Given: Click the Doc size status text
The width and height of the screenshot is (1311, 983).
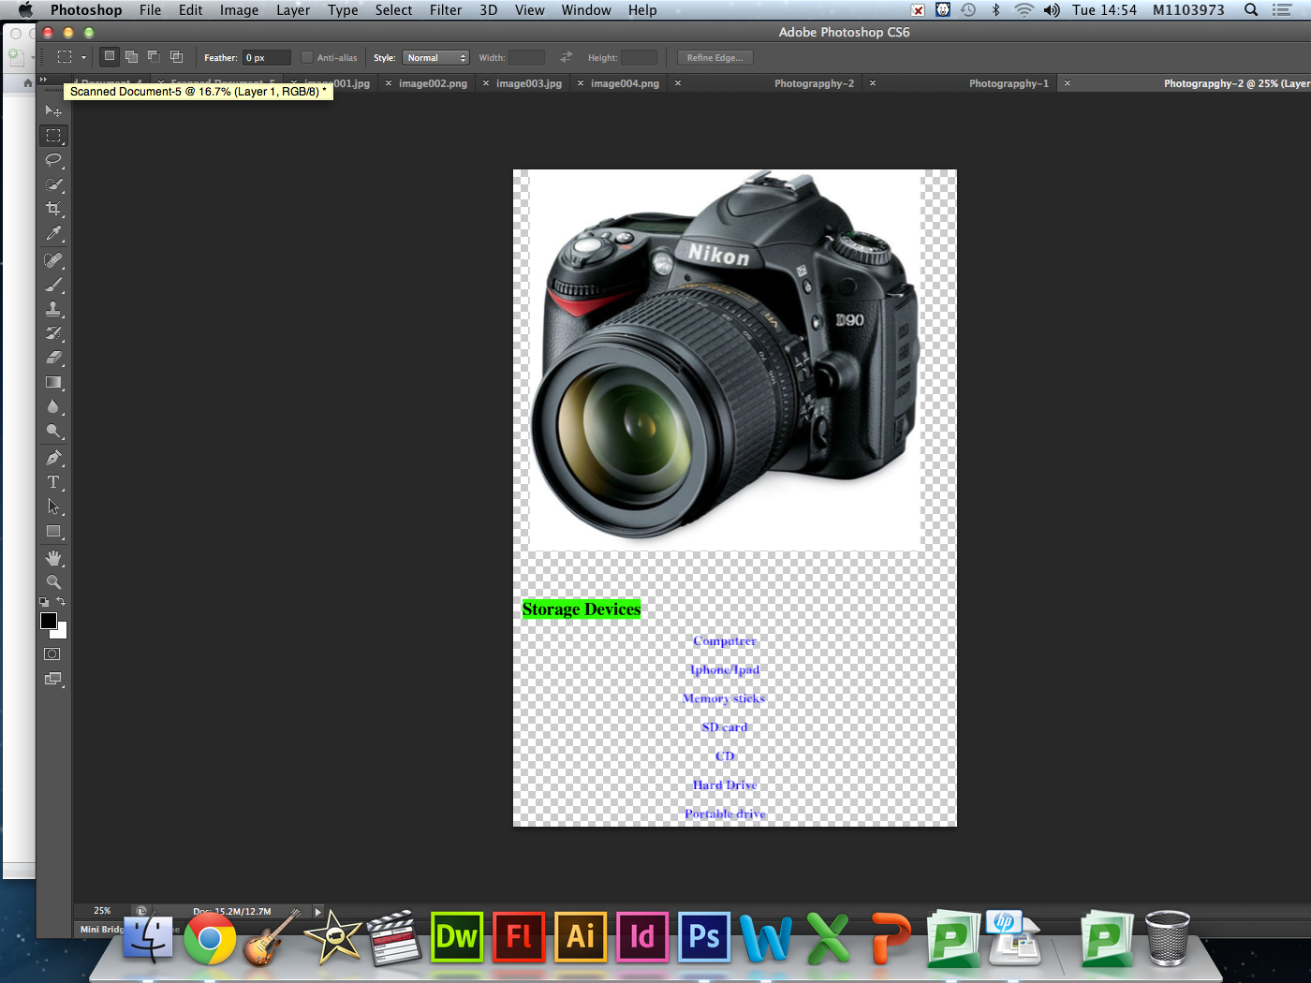Looking at the screenshot, I should (232, 911).
